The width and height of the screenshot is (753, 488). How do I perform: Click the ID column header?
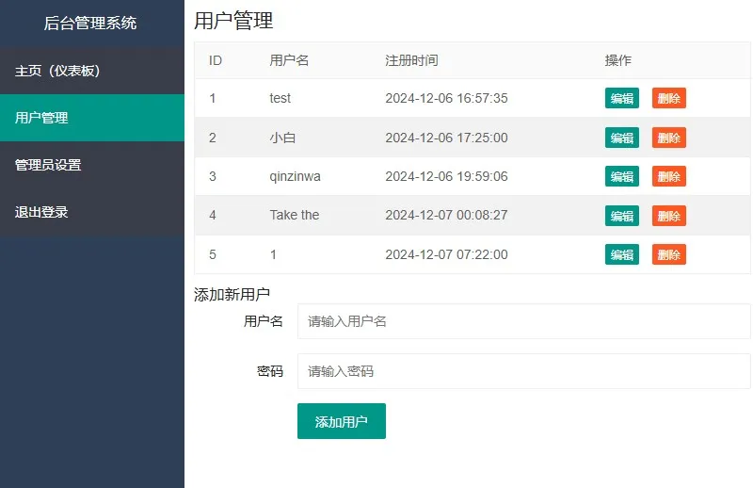[x=216, y=60]
